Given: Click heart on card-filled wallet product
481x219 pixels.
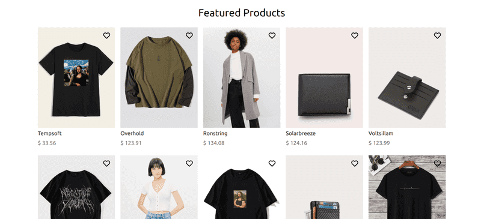Looking at the screenshot, I should pos(355,164).
